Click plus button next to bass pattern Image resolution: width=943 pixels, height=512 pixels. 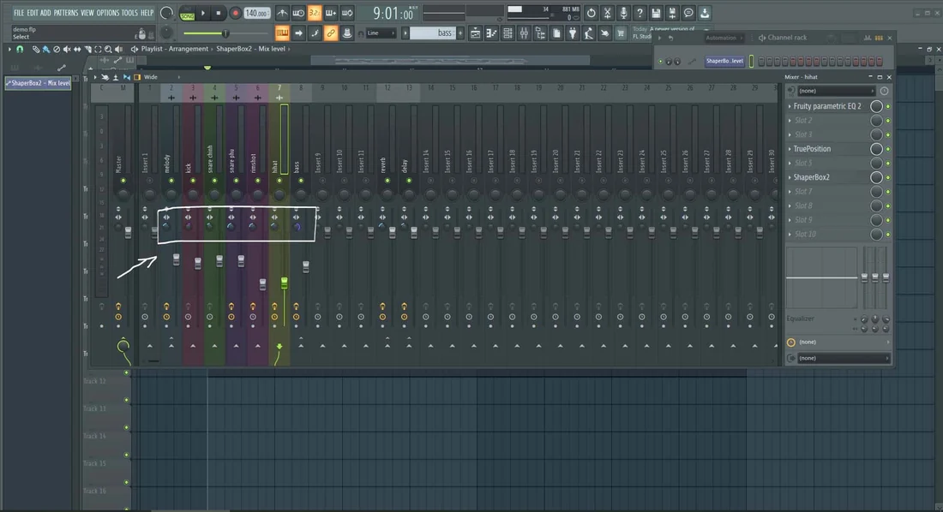click(460, 33)
